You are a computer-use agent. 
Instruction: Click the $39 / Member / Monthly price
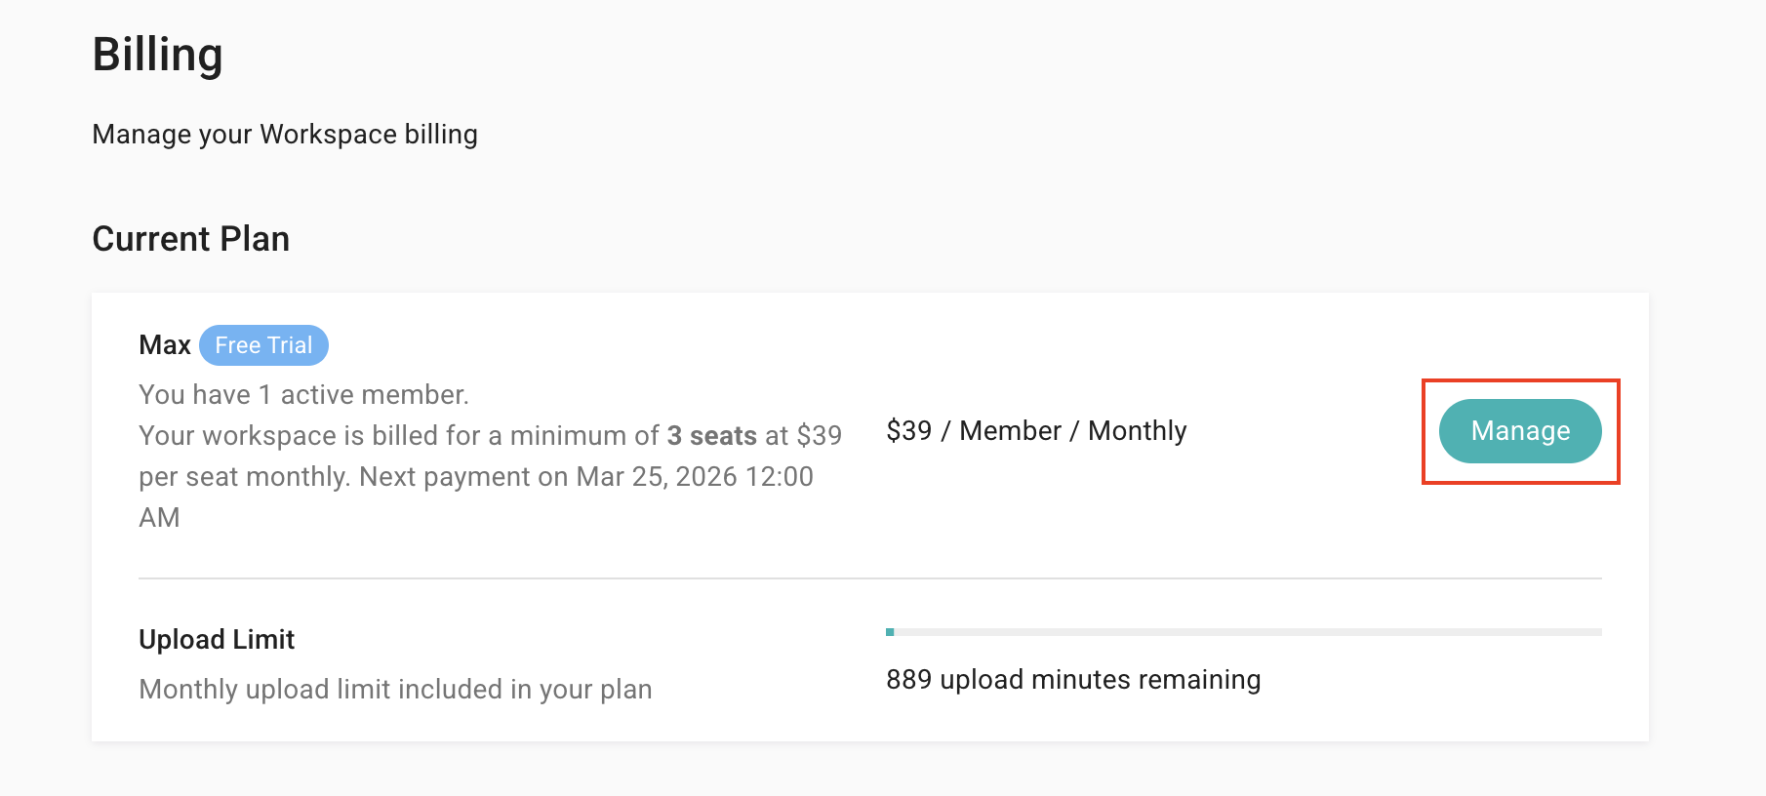point(1035,431)
